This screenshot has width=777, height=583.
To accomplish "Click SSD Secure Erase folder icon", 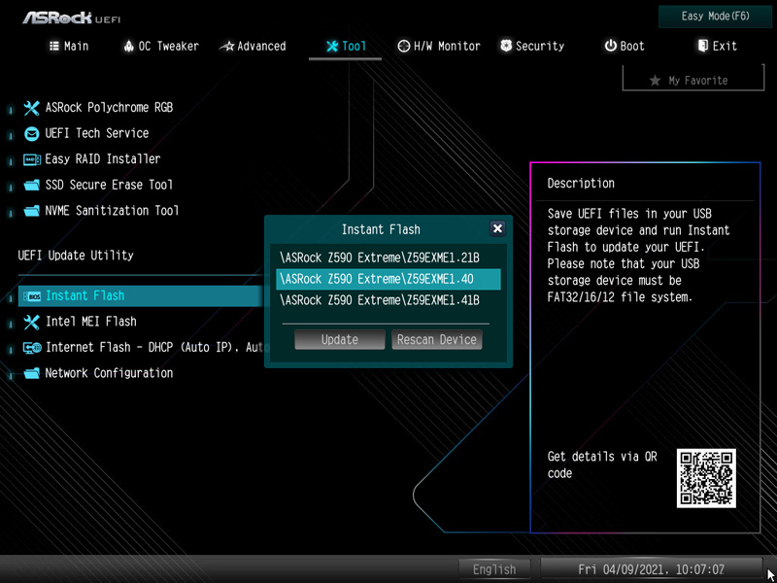I will 31,185.
